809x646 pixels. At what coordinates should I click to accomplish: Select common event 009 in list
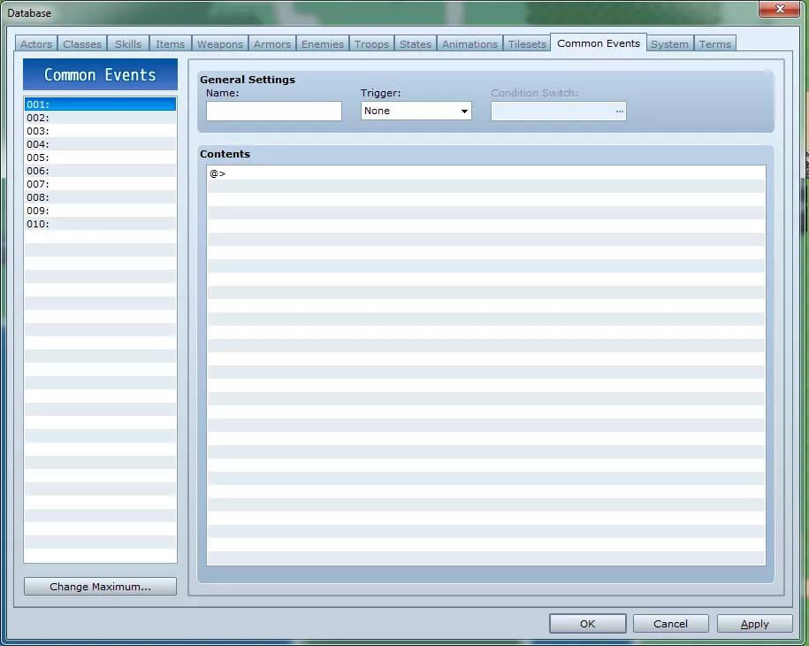tap(100, 211)
